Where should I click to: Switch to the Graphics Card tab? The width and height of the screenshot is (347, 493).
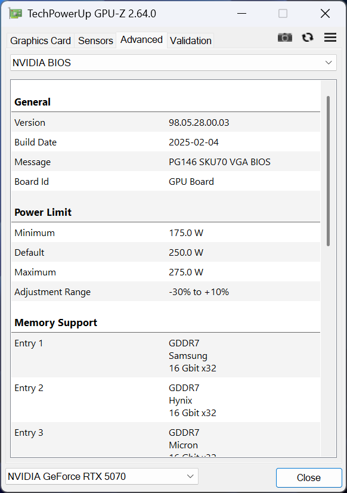click(x=40, y=41)
